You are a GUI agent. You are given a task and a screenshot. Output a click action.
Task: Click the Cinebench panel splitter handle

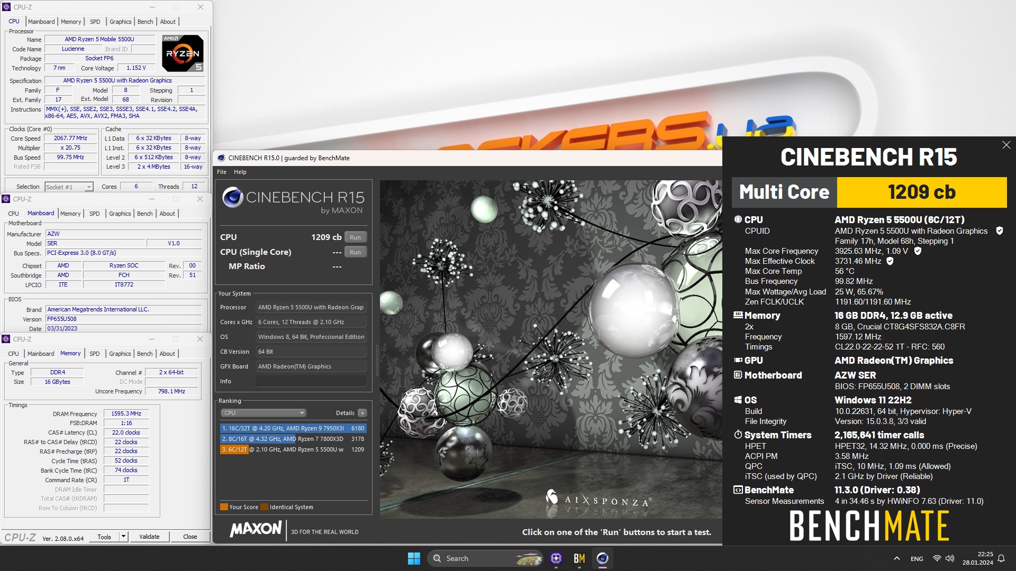[377, 360]
